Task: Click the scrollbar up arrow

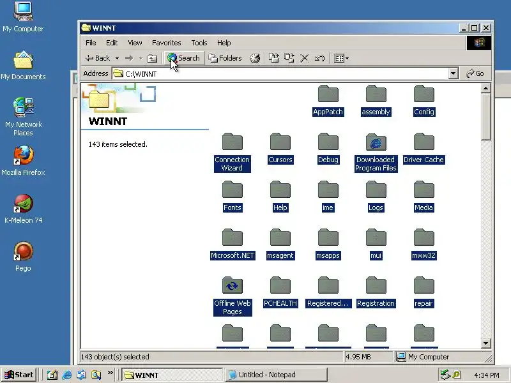Action: click(485, 88)
